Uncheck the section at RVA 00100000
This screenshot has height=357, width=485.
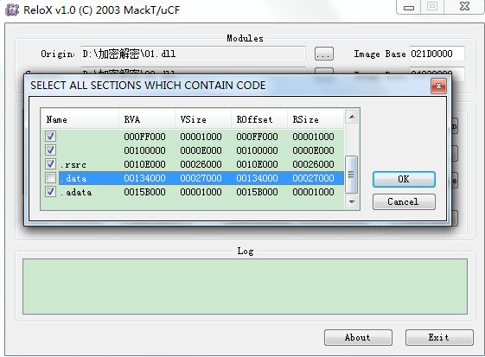(x=50, y=150)
